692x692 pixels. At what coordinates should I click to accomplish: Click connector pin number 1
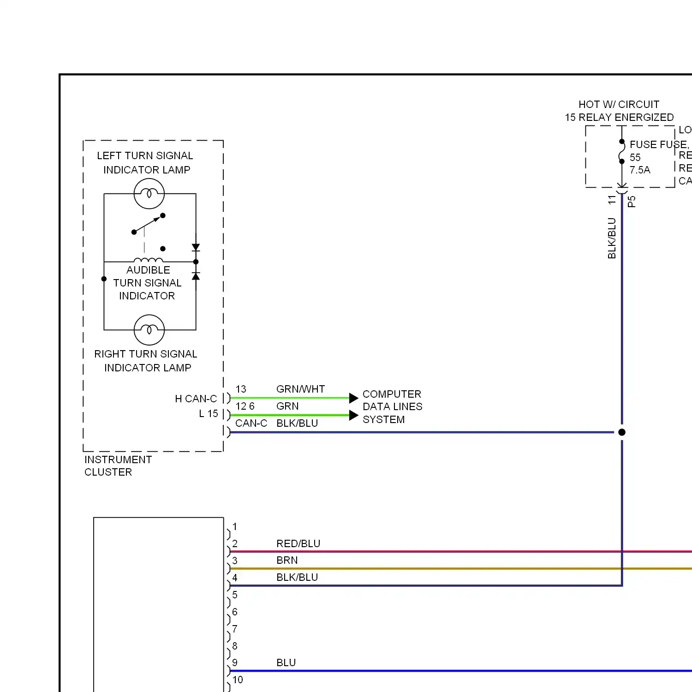(x=235, y=526)
